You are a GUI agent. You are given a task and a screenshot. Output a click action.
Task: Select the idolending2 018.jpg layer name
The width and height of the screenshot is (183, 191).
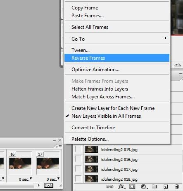pos(119,179)
